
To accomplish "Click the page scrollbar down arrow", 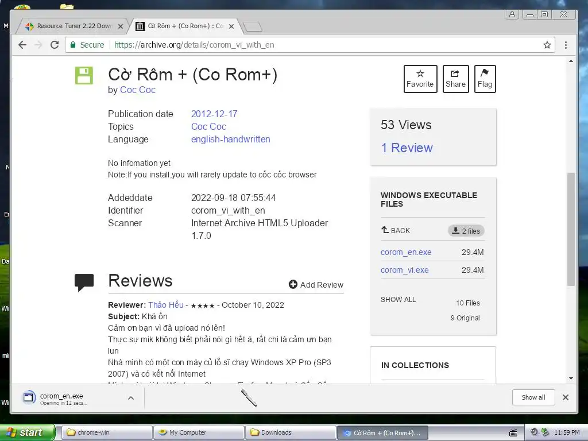I will pos(571,379).
